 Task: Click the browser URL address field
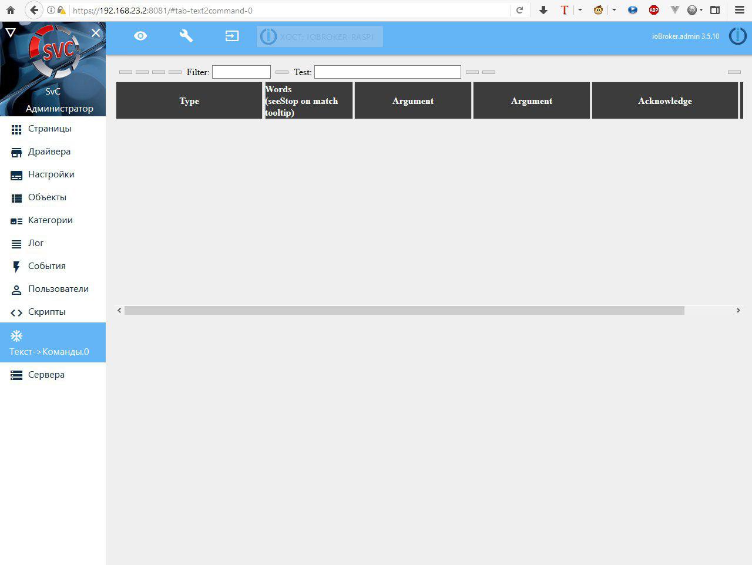tap(291, 11)
